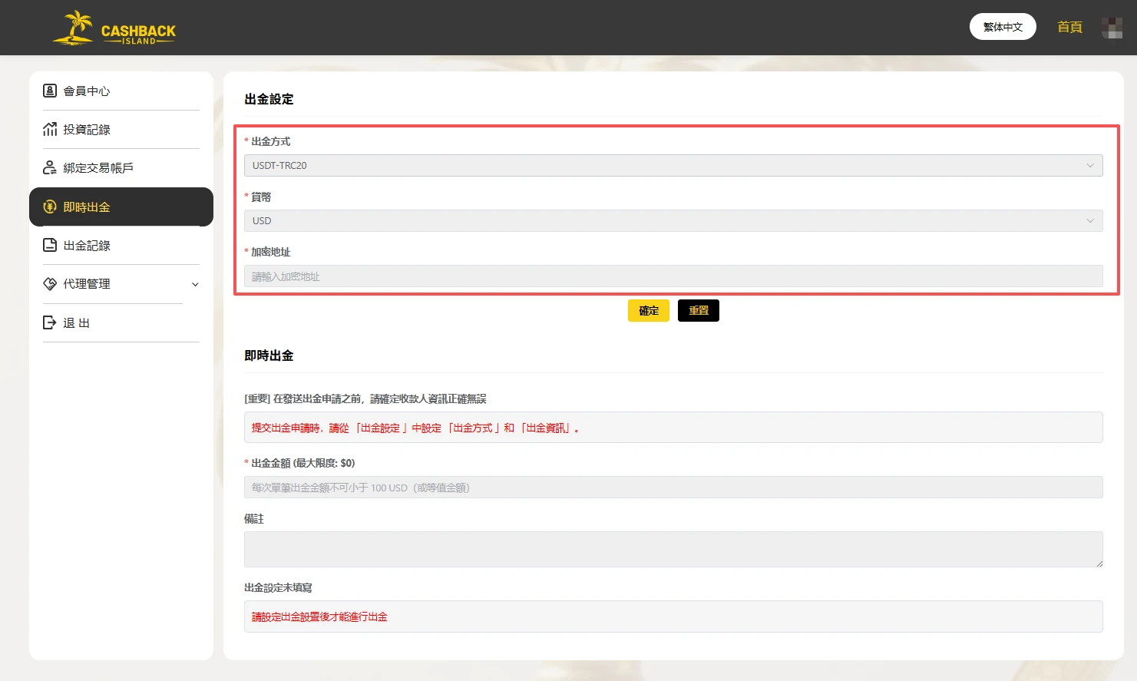Screen dimensions: 1137x681
Task: Click the 備註 remarks text area
Action: click(673, 549)
